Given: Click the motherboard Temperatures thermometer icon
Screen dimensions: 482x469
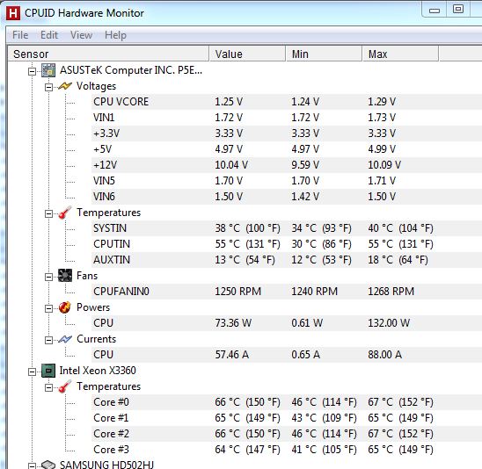Looking at the screenshot, I should [65, 213].
